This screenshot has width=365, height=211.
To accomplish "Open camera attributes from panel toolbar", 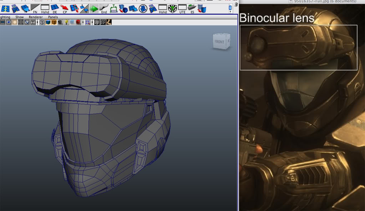I will tap(9, 22).
